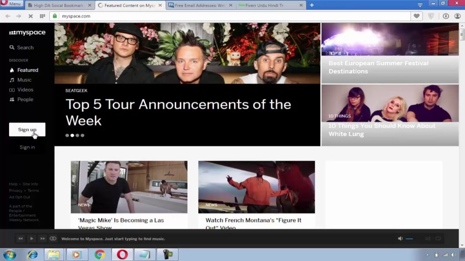This screenshot has width=465, height=261.
Task: Click the connect icon in player bar
Action: click(53, 238)
